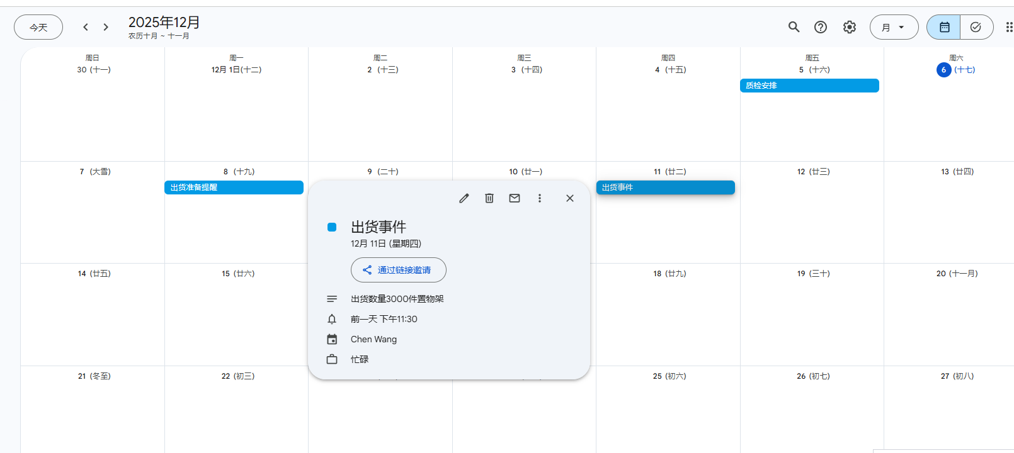Open the 出货准备提醒 event

tap(234, 187)
